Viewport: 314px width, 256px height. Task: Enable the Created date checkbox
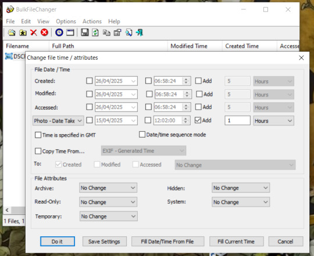(90, 81)
